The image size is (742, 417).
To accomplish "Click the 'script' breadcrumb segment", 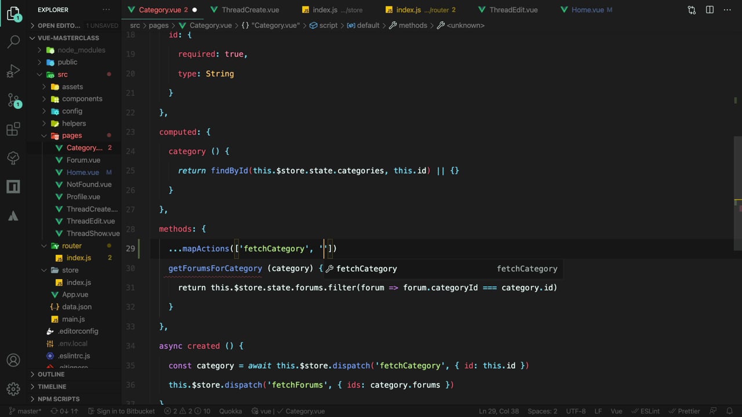I will point(323,25).
